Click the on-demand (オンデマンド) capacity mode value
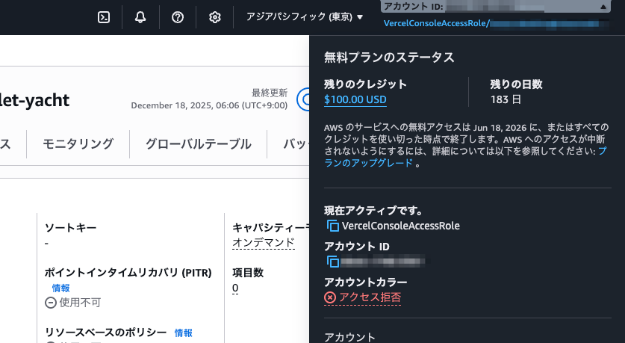 coord(264,243)
